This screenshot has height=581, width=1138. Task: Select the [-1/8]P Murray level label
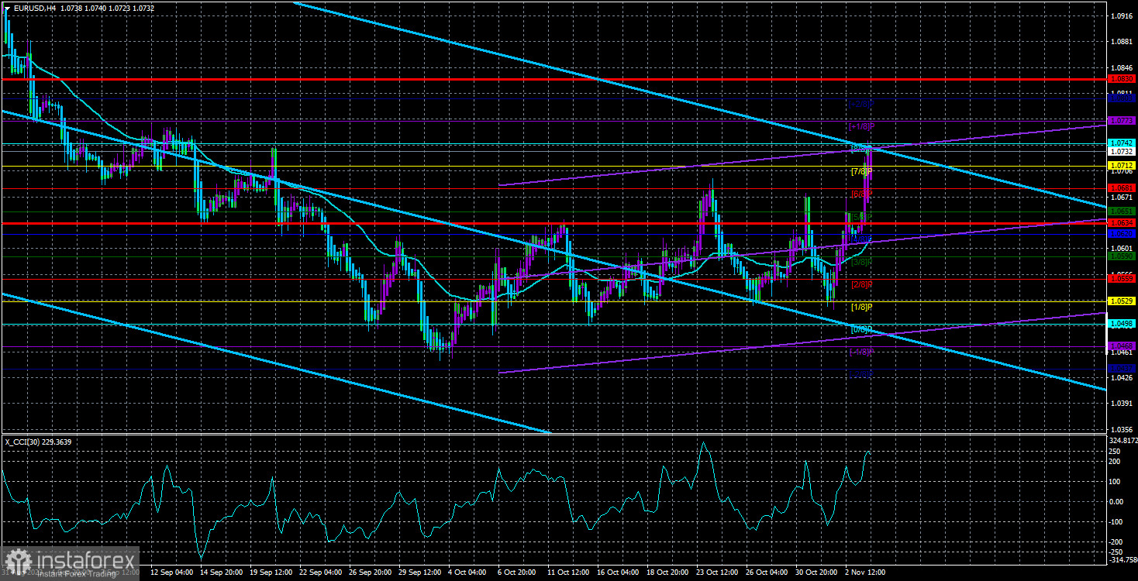point(862,352)
